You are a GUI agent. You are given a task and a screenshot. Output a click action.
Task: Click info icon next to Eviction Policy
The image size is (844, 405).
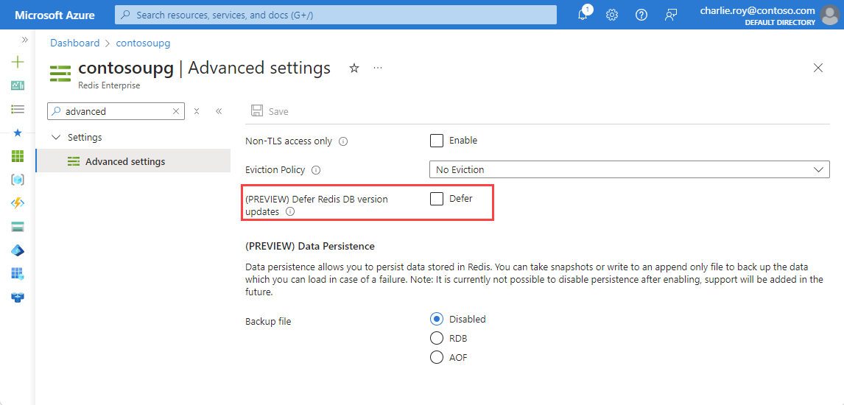point(316,170)
